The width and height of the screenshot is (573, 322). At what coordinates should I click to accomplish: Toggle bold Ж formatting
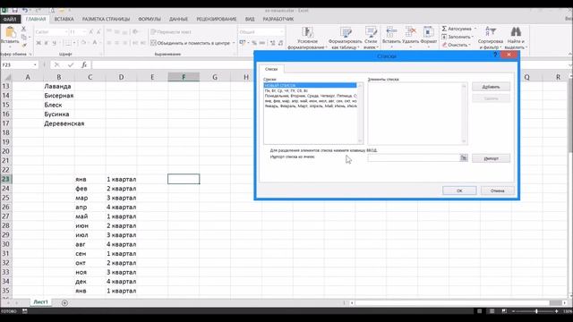[38, 43]
